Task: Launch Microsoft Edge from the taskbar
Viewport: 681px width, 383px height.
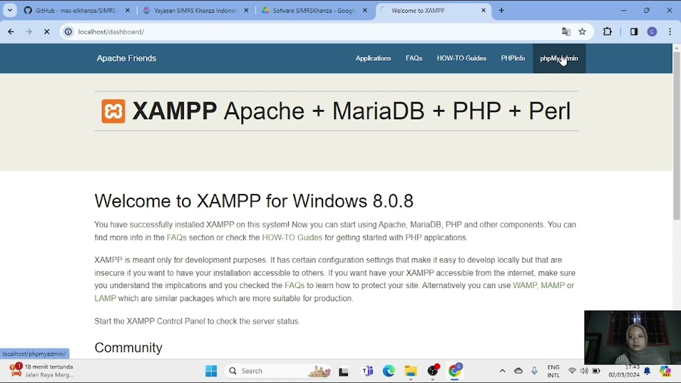Action: (x=389, y=371)
